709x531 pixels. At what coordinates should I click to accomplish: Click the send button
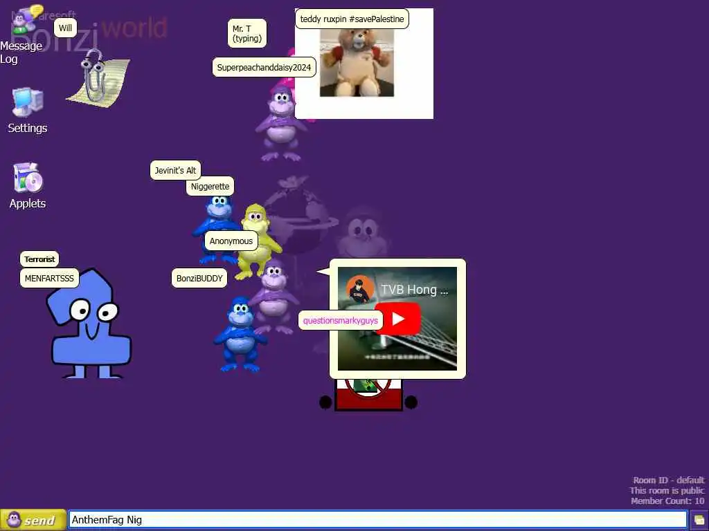pyautogui.click(x=33, y=520)
